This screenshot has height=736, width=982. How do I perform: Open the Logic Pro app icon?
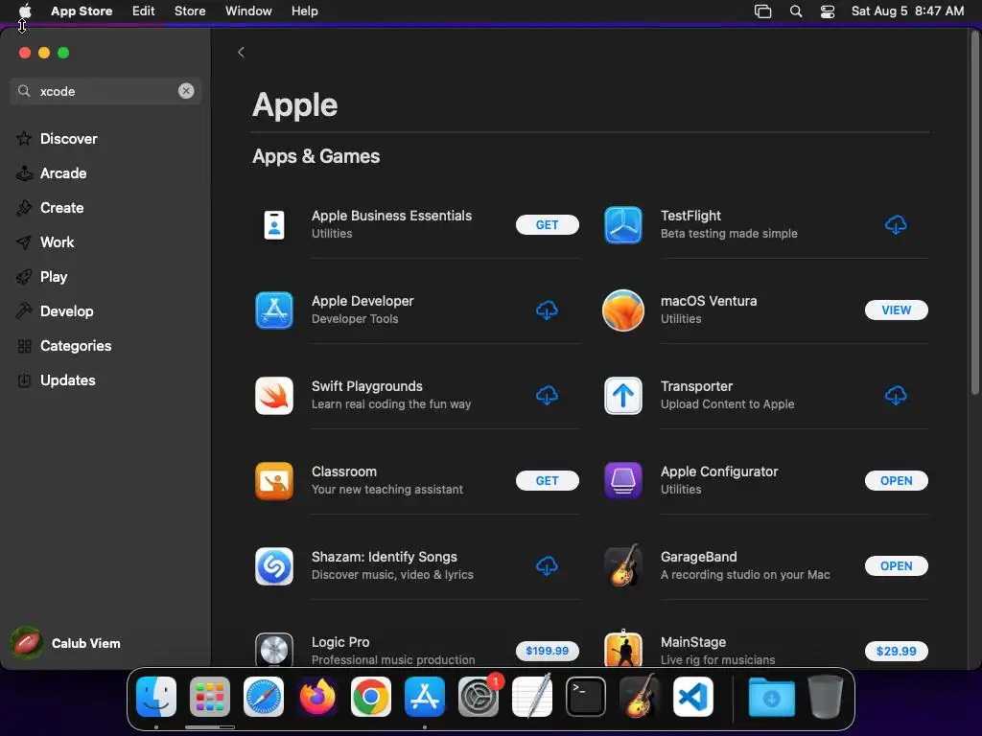[274, 650]
